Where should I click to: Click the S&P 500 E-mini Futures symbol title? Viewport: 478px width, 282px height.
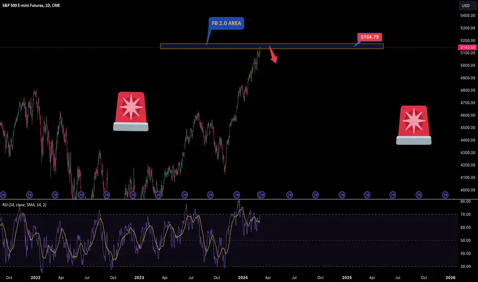pos(31,5)
